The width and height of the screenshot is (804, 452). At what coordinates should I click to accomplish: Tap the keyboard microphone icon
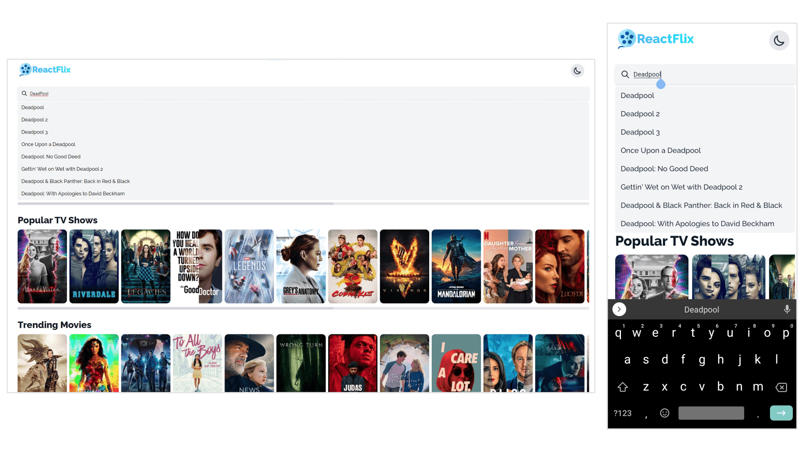[x=787, y=309]
